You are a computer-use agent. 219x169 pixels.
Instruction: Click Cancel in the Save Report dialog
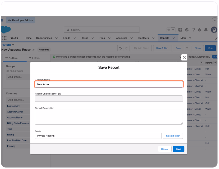pos(165,149)
